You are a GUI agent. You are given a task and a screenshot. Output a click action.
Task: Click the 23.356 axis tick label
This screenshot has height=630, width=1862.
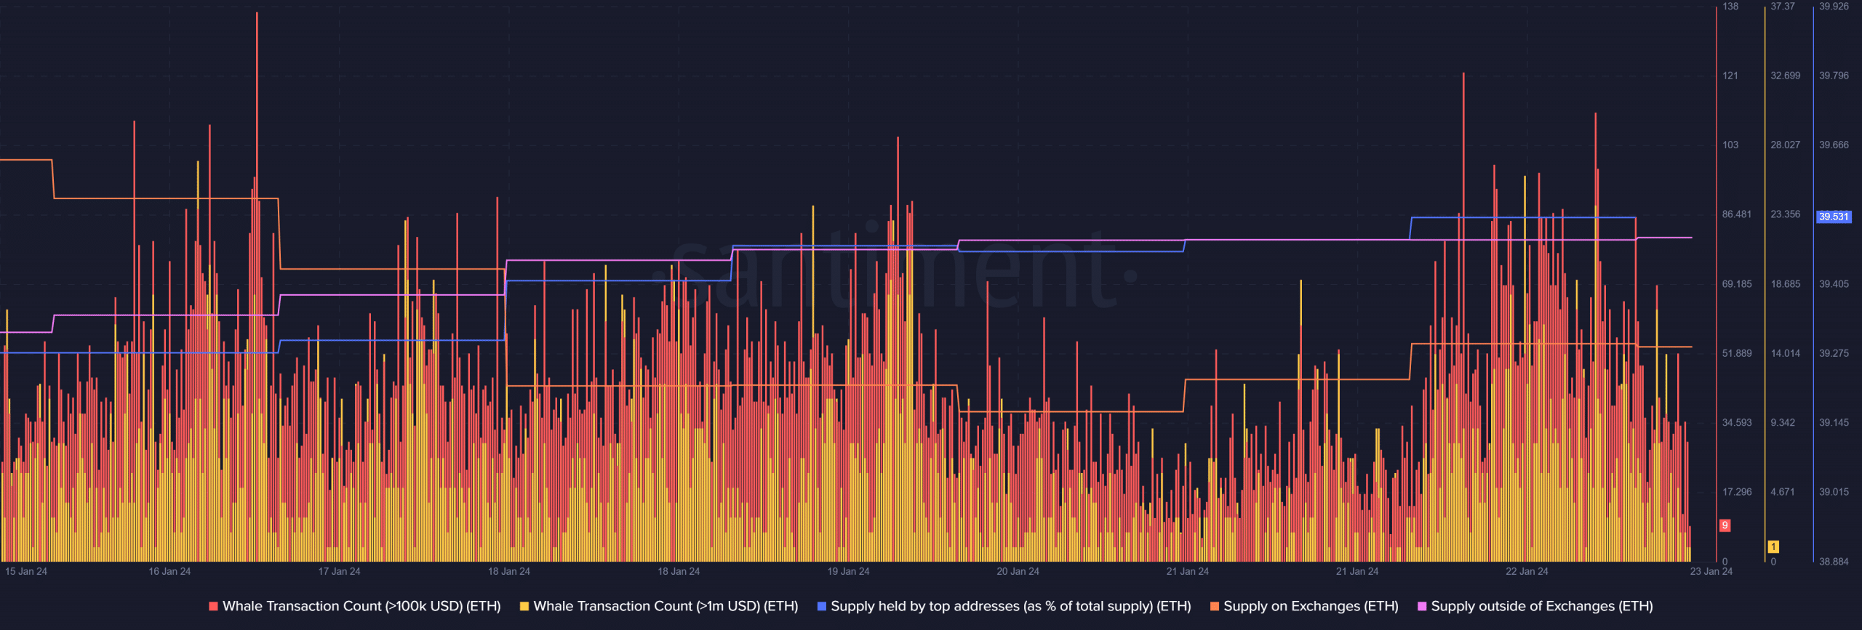pyautogui.click(x=1786, y=214)
